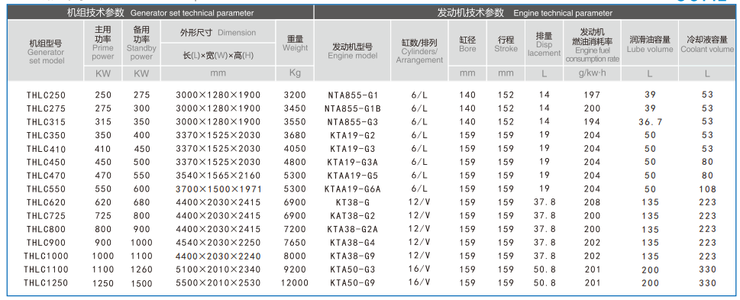Click the Lube volume column header
Viewport: 740px width, 300px height.
650,44
